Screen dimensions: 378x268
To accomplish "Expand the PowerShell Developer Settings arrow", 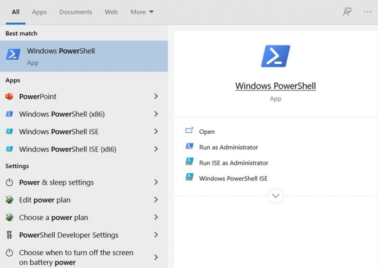I will click(156, 235).
